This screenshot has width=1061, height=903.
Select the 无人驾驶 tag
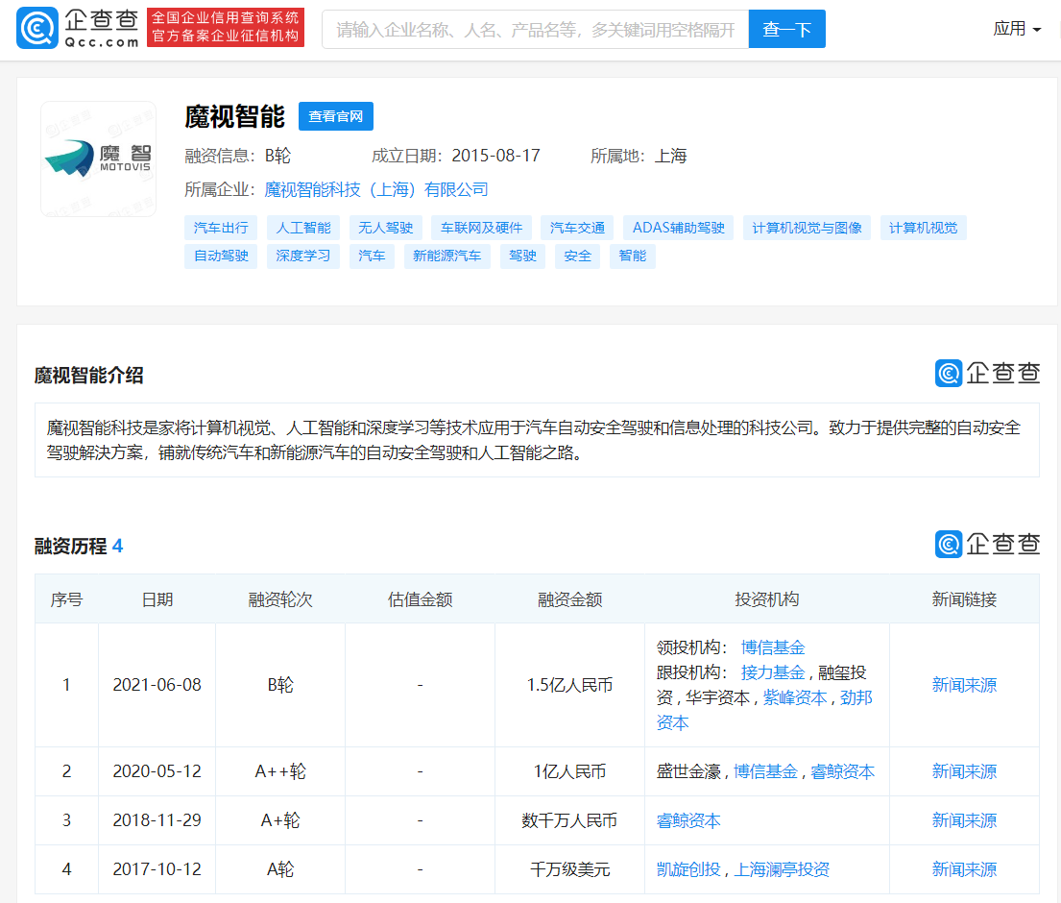tap(386, 228)
